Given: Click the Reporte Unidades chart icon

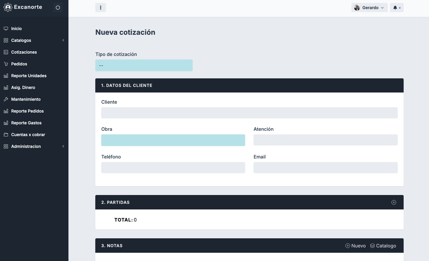Looking at the screenshot, I should [x=6, y=76].
